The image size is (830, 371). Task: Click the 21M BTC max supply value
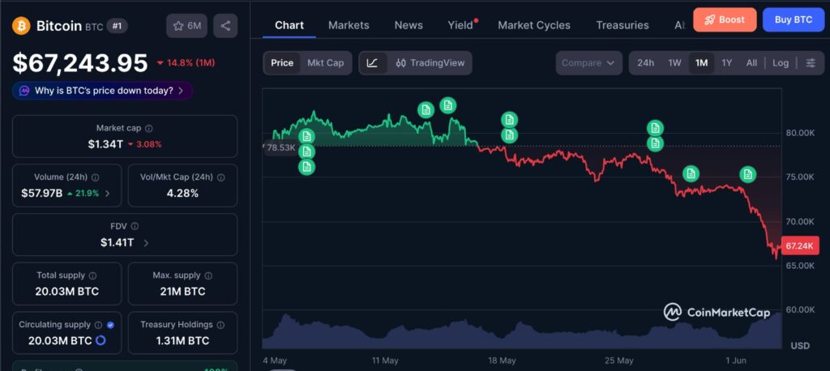click(182, 292)
